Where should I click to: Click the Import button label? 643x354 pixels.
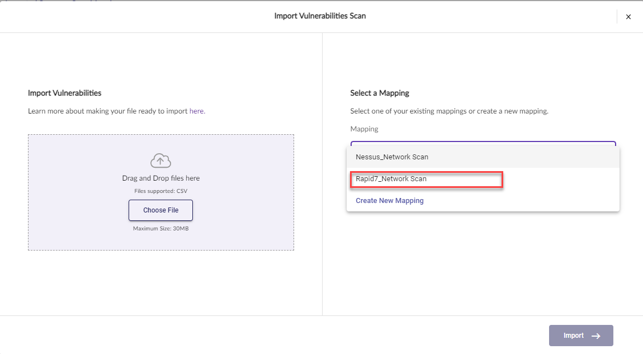[x=573, y=336]
